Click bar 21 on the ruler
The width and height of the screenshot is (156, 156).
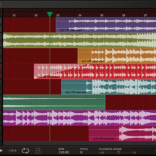[14, 15]
